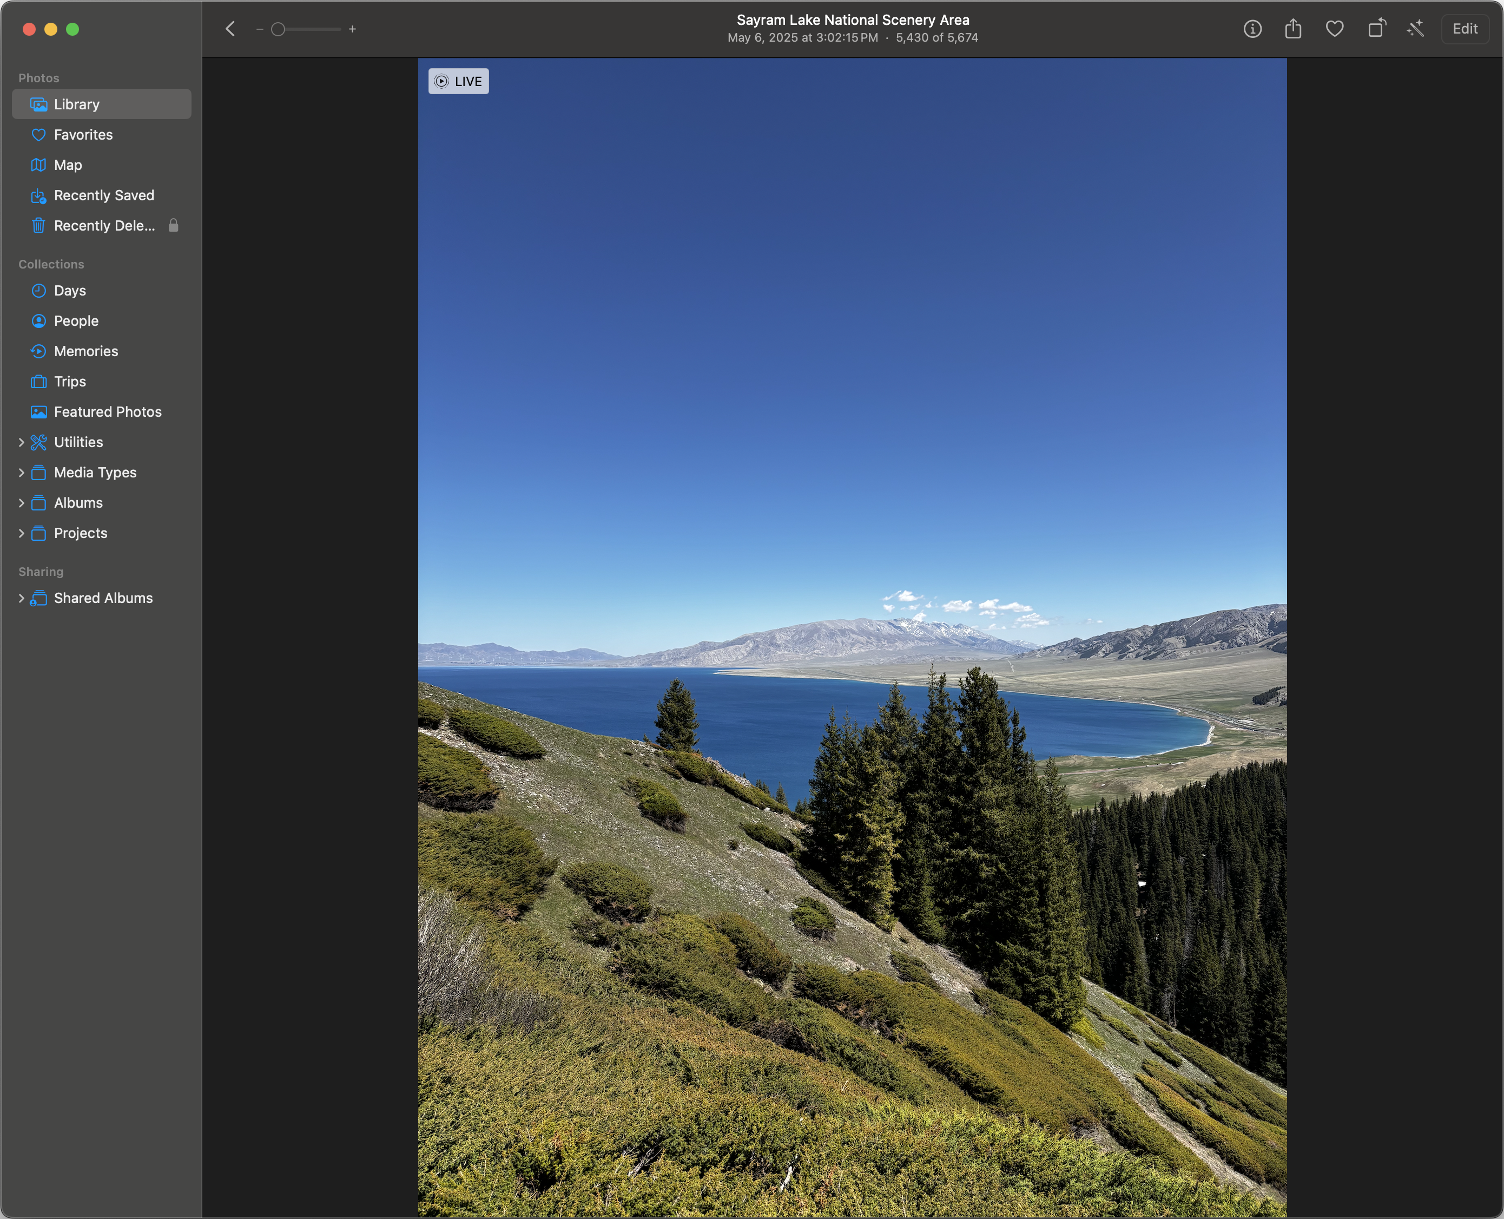This screenshot has height=1219, width=1504.
Task: Click the Edit button
Action: [x=1465, y=29]
